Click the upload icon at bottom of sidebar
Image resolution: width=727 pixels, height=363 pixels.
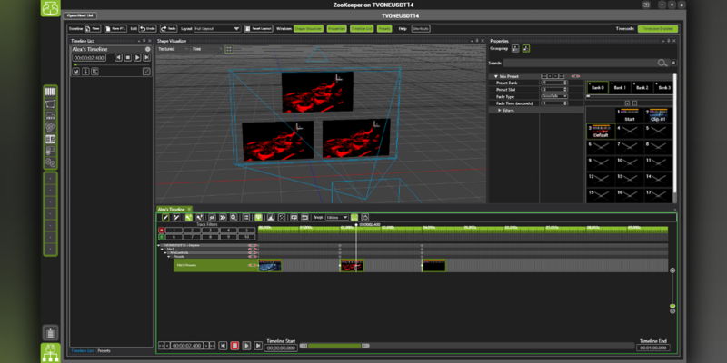pyautogui.click(x=51, y=332)
